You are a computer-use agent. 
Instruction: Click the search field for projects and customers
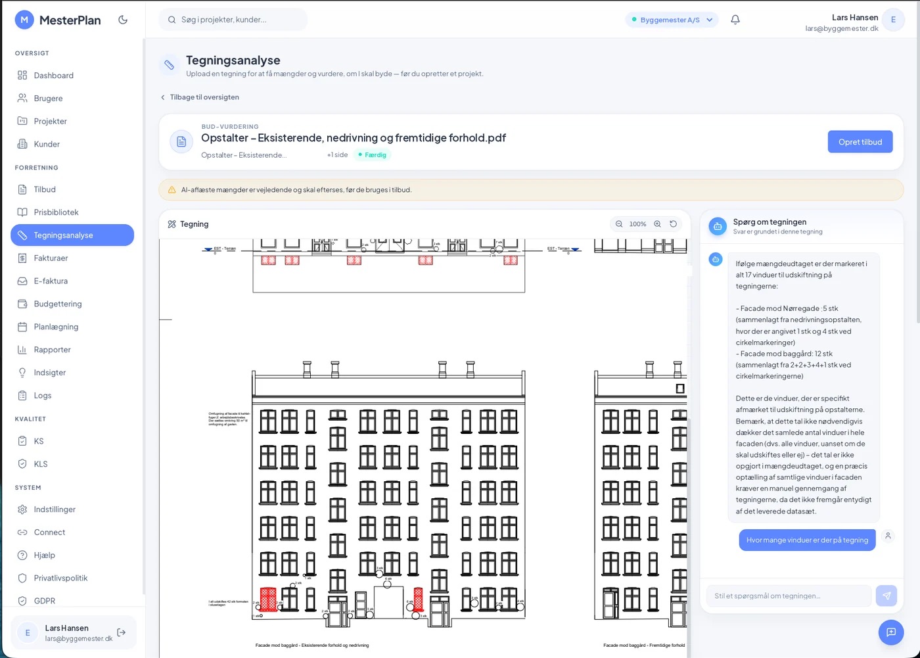coord(233,20)
